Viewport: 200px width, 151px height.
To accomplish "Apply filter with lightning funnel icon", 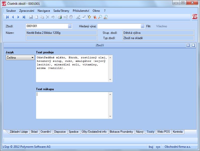I will [89, 17].
